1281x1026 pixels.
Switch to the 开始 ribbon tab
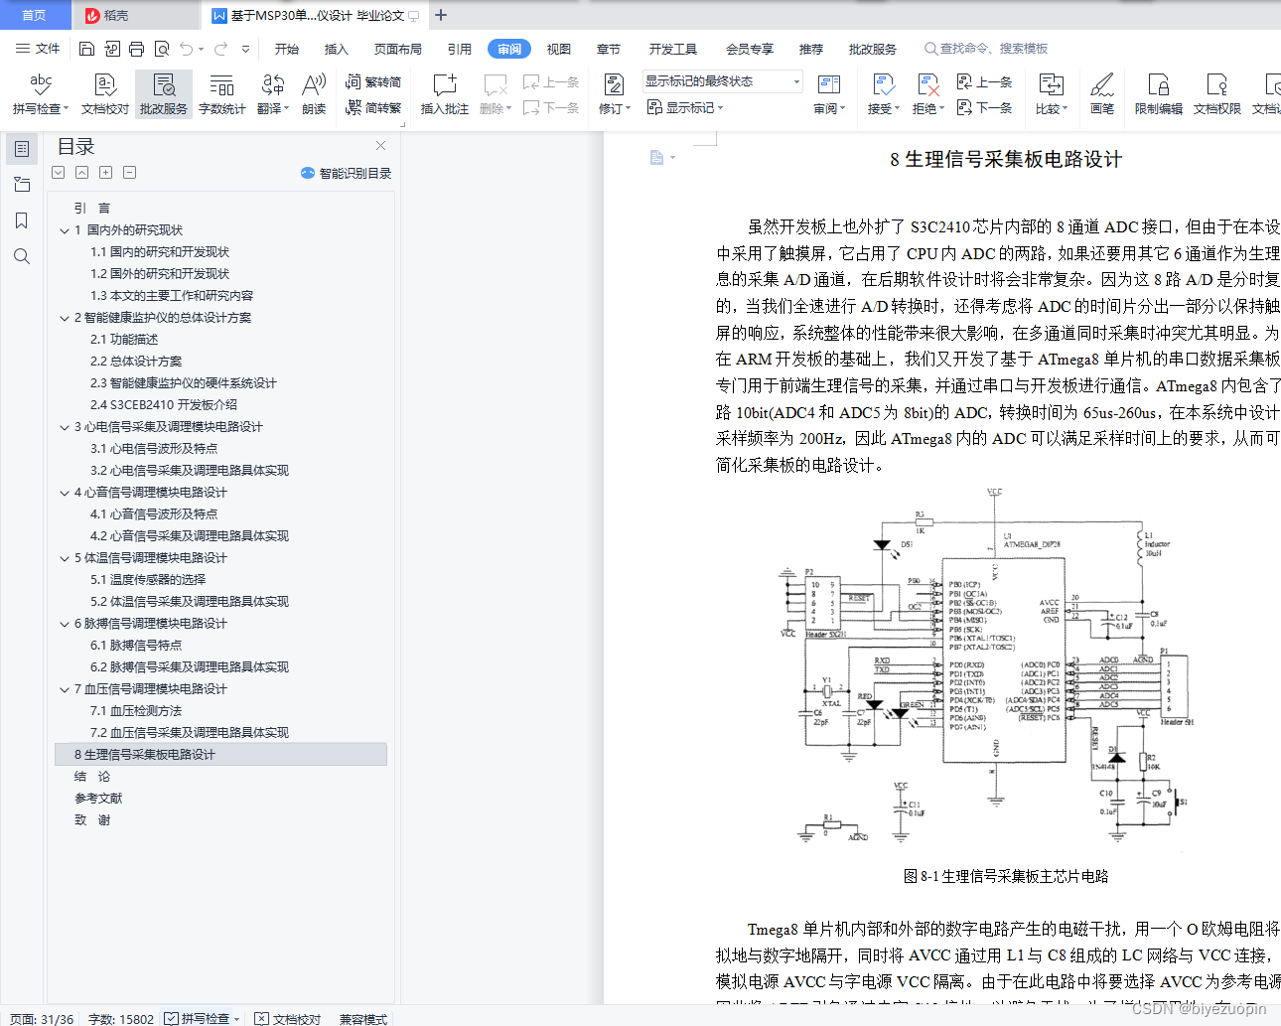click(287, 49)
